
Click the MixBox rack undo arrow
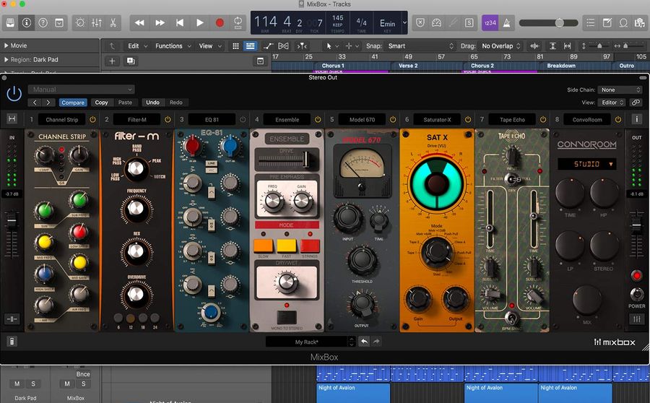tap(363, 341)
